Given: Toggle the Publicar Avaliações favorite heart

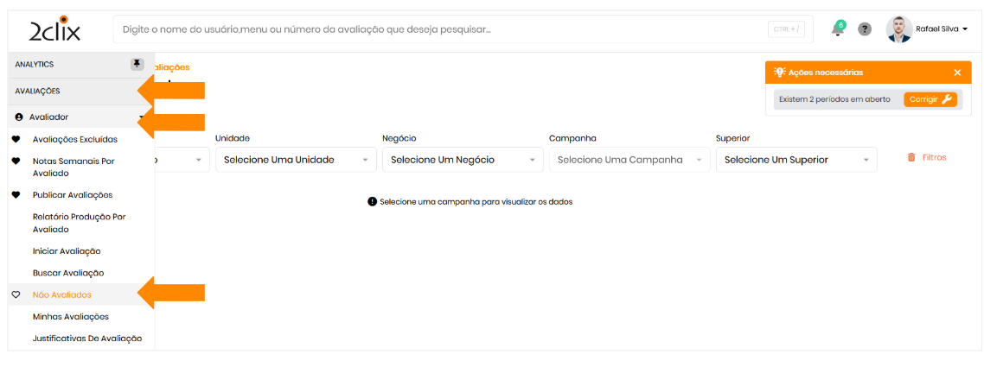Looking at the screenshot, I should 16,194.
